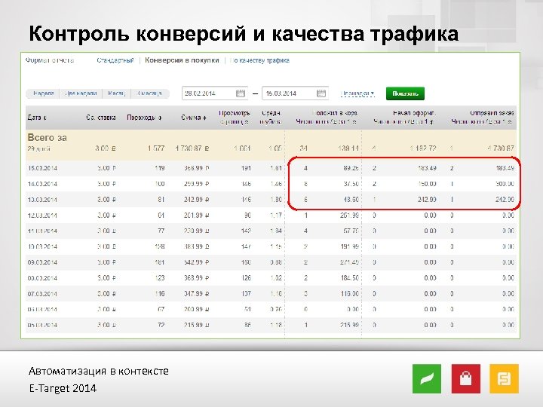This screenshot has width=543, height=407.
Task: Open calendar picker for start date 28.02.2014
Action: click(241, 93)
